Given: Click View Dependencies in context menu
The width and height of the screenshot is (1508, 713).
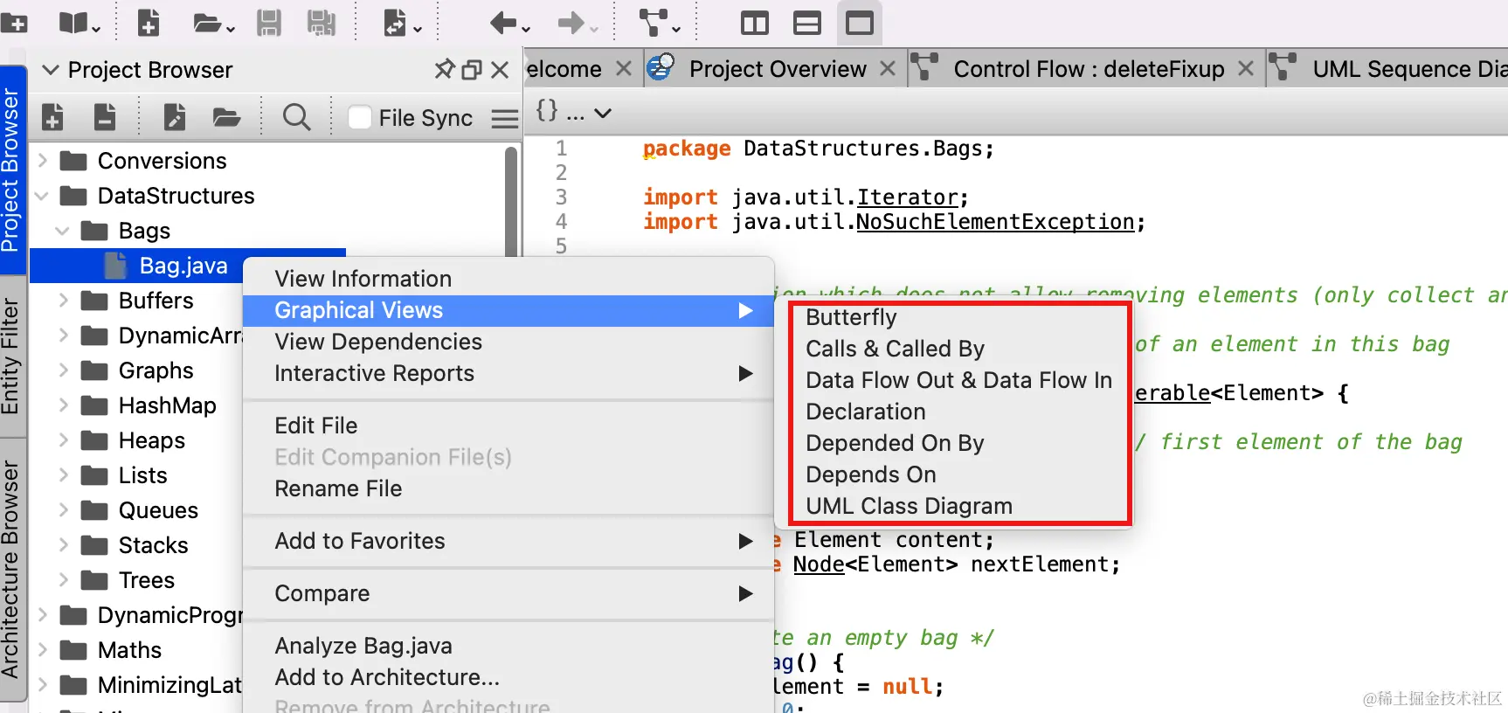Looking at the screenshot, I should point(378,342).
